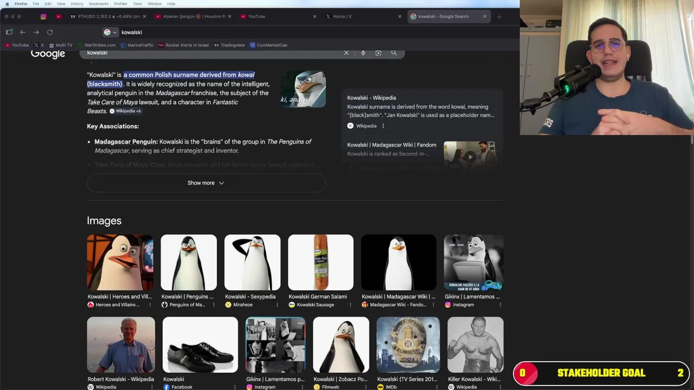Click the penguin image in overview
Screen dimensions: 694x390
(x=303, y=89)
